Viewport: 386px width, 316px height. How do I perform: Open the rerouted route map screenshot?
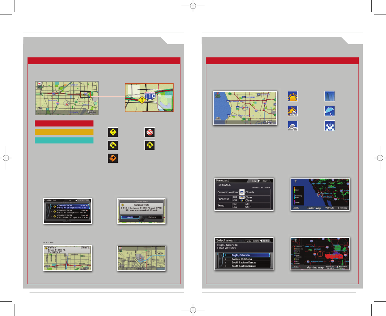141,258
